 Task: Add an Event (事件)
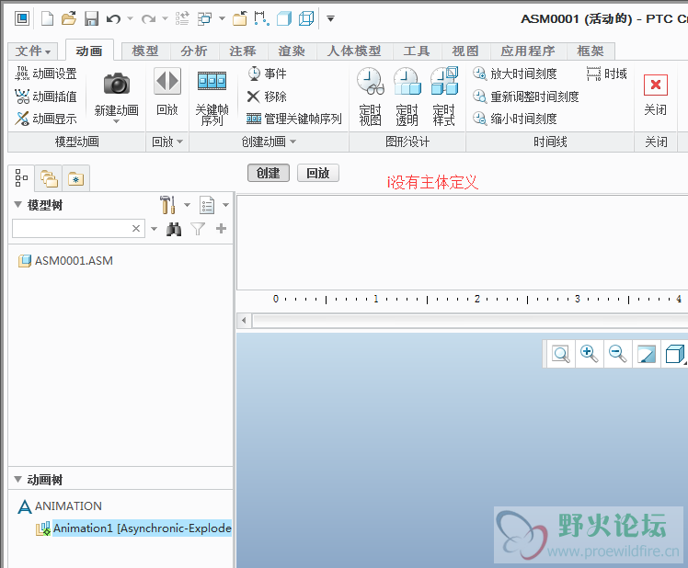[267, 74]
